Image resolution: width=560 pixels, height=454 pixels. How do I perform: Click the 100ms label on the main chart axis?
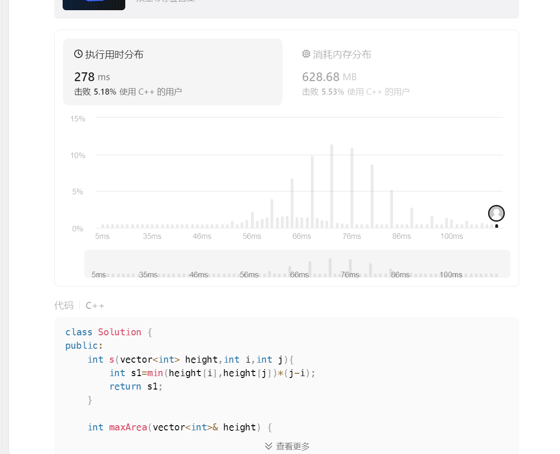[x=451, y=237]
